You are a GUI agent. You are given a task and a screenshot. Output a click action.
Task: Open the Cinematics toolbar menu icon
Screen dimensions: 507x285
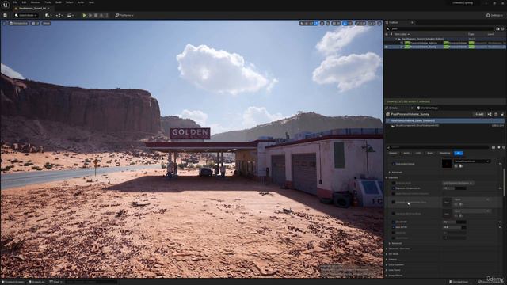tap(70, 16)
